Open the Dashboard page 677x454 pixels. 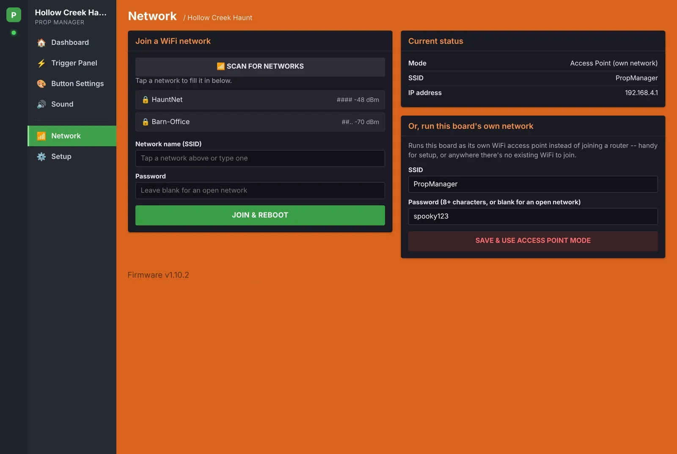(72, 43)
